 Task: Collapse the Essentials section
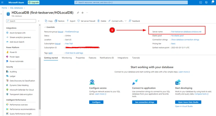tap(49, 27)
